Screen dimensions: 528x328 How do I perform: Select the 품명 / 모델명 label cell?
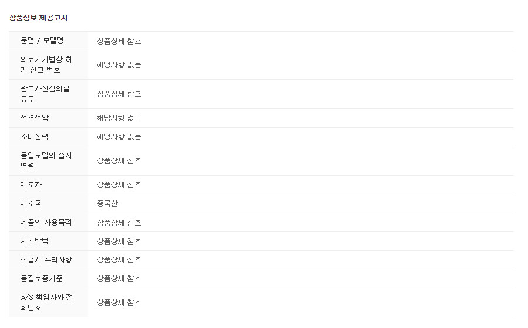point(42,41)
